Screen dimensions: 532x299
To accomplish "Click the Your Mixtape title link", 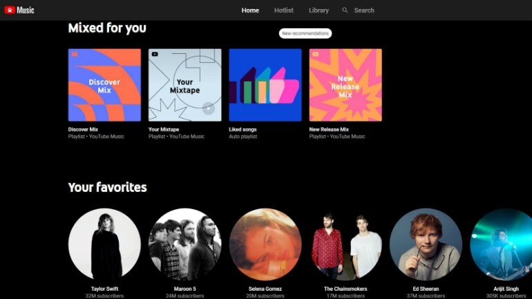I will tap(164, 129).
